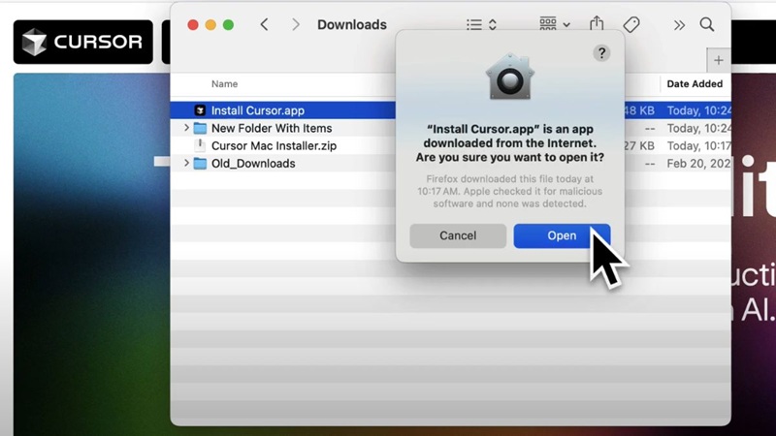776x436 pixels.
Task: Click the help question mark button
Action: [601, 53]
